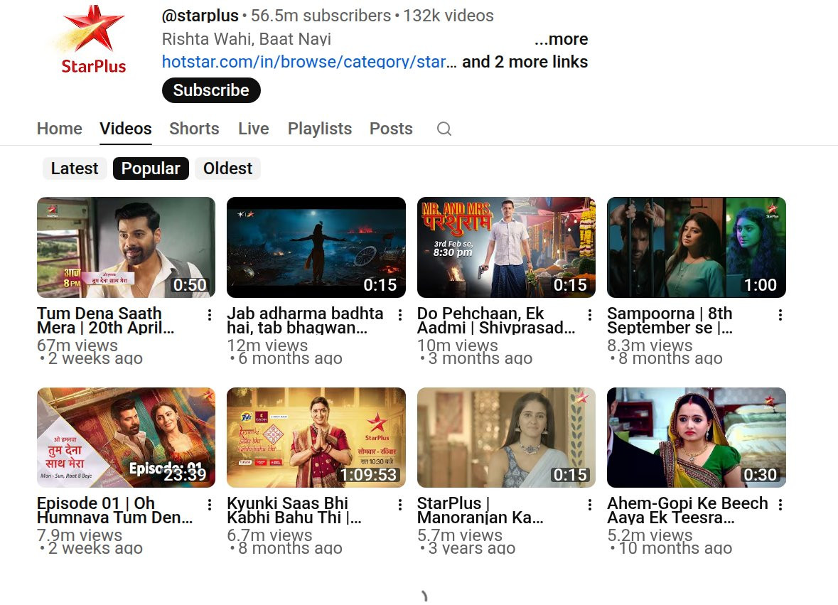Click the '12m views' text
Viewport: 838px width, 605px height.
coord(267,346)
